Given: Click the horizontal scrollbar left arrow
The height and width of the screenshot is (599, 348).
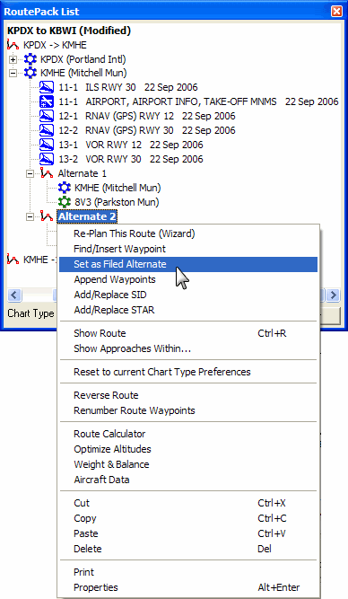Looking at the screenshot, I should 14,295.
